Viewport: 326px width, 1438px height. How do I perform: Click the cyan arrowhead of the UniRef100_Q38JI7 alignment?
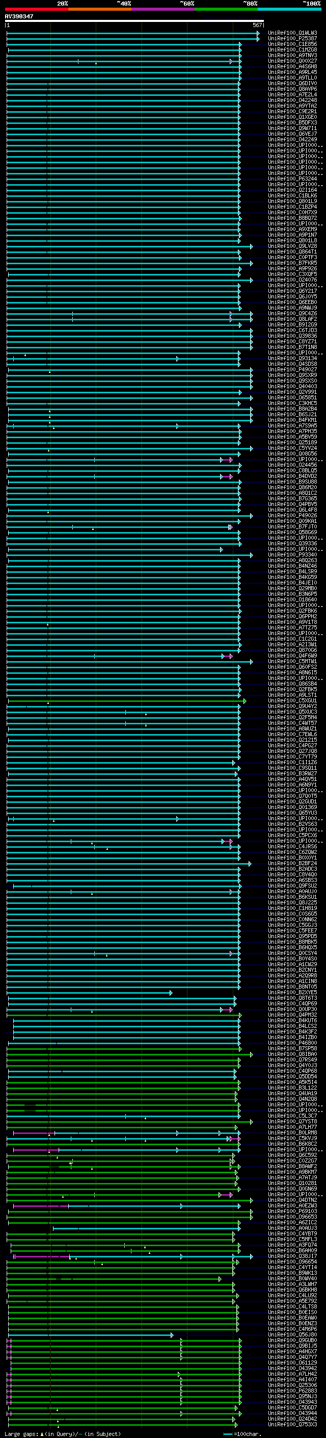251,1256
